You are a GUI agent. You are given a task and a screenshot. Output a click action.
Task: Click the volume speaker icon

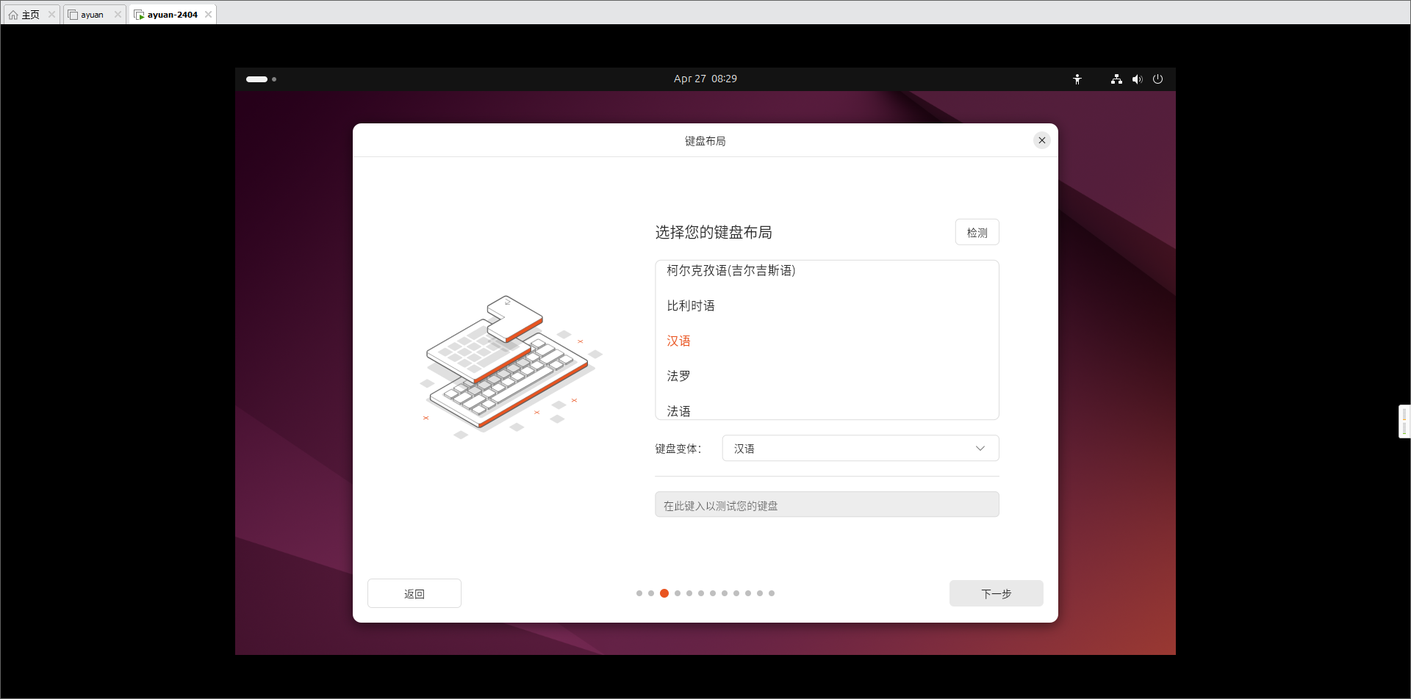[1137, 79]
